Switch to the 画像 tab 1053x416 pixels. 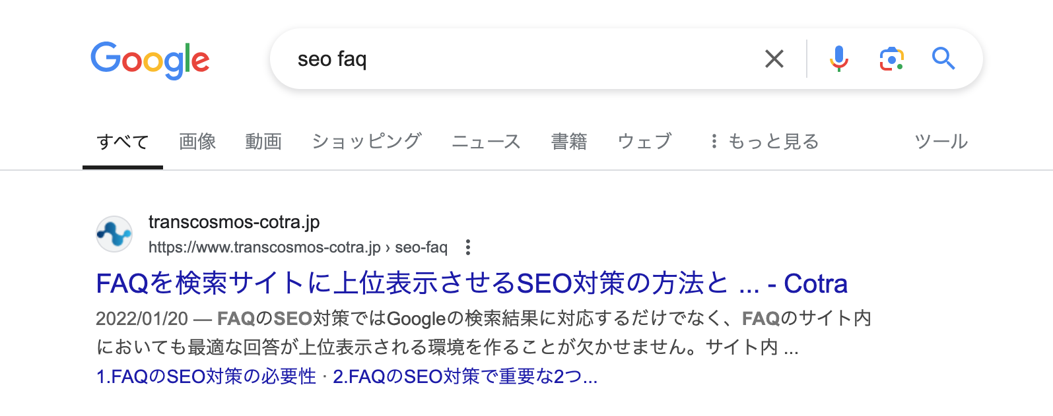(197, 141)
